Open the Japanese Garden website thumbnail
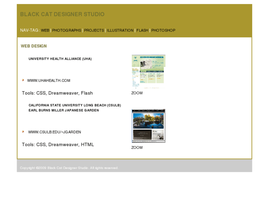 pyautogui.click(x=148, y=126)
